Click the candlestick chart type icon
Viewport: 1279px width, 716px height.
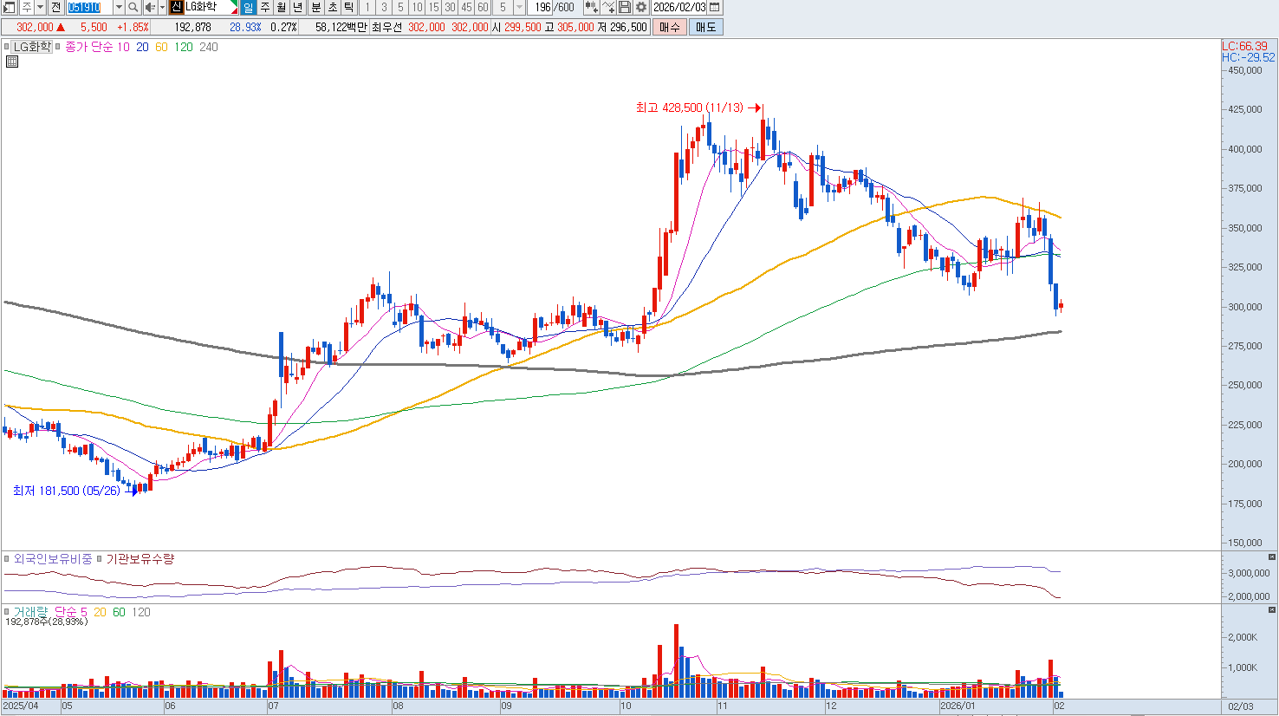[591, 7]
